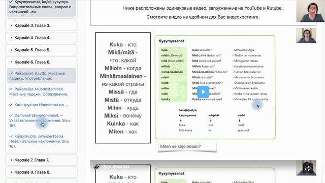
Task: Click checkmark beside Käskymuoto lesson
Action: (x=11, y=136)
